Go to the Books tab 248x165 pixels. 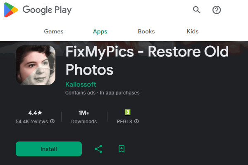click(146, 31)
